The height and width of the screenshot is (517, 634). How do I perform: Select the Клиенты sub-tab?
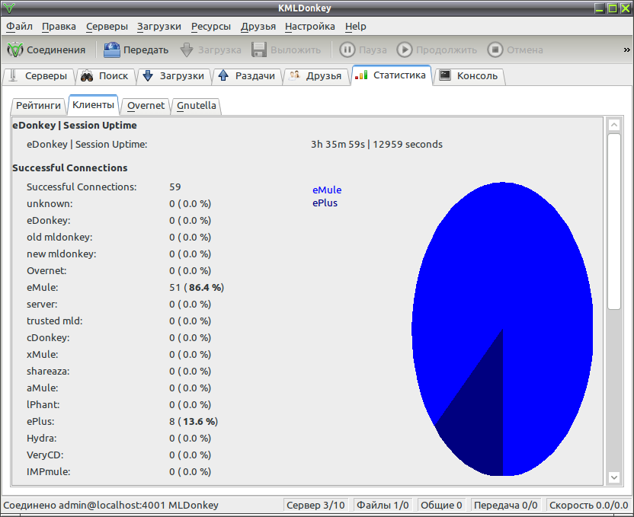(x=93, y=105)
